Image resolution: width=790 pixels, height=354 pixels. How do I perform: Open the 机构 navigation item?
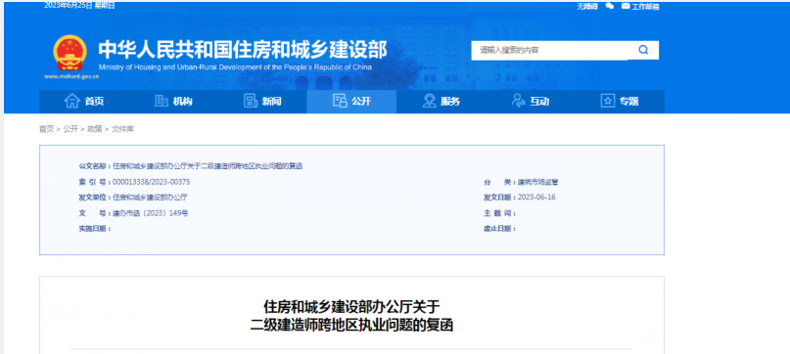click(173, 102)
